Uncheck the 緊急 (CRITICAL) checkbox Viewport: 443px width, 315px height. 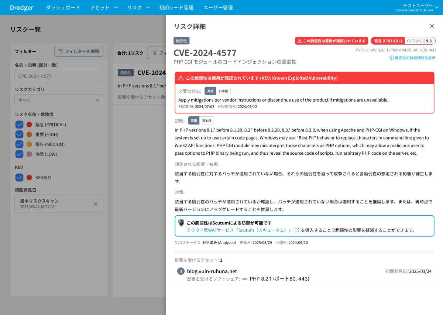pyautogui.click(x=19, y=125)
